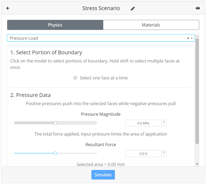Viewport: 206px width, 184px height.
Task: Select the Physics tab
Action: tap(55, 25)
